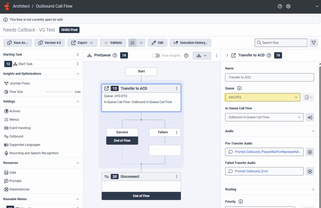Screen dimensions: 321x208
Task: Click the Validate button
Action: [113, 43]
